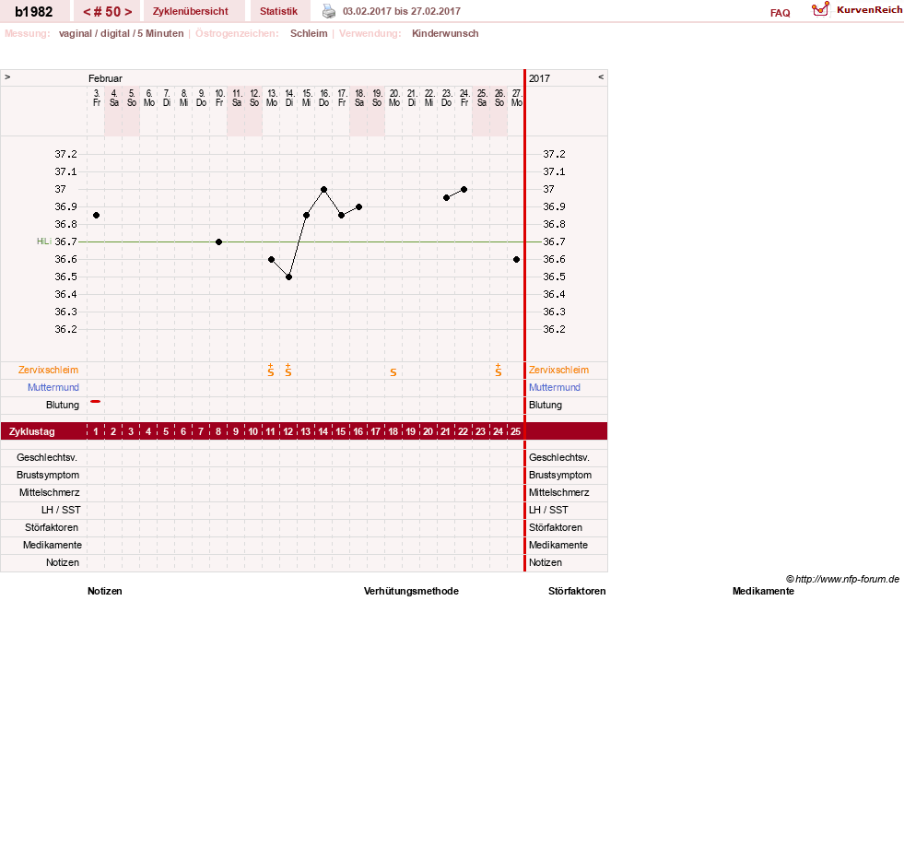Click the red Blutung mark on cycle day 1
Viewport: 904px width, 848px height.
point(96,401)
